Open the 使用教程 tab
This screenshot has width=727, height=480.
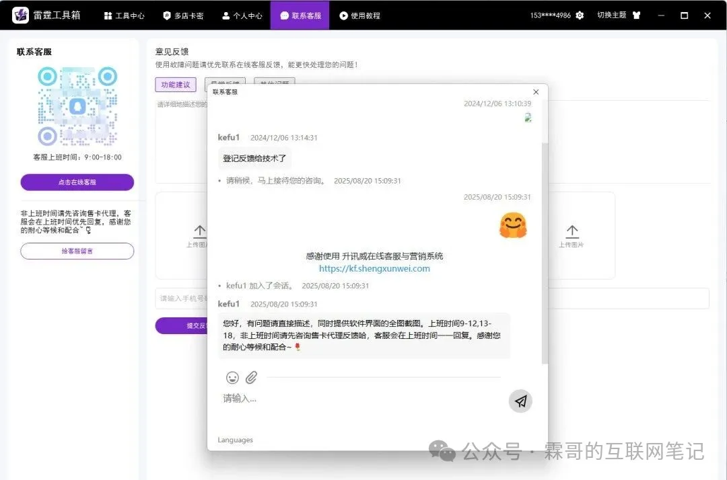pyautogui.click(x=360, y=15)
